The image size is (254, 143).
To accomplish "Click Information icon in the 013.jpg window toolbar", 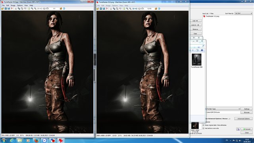I will point(29,8).
